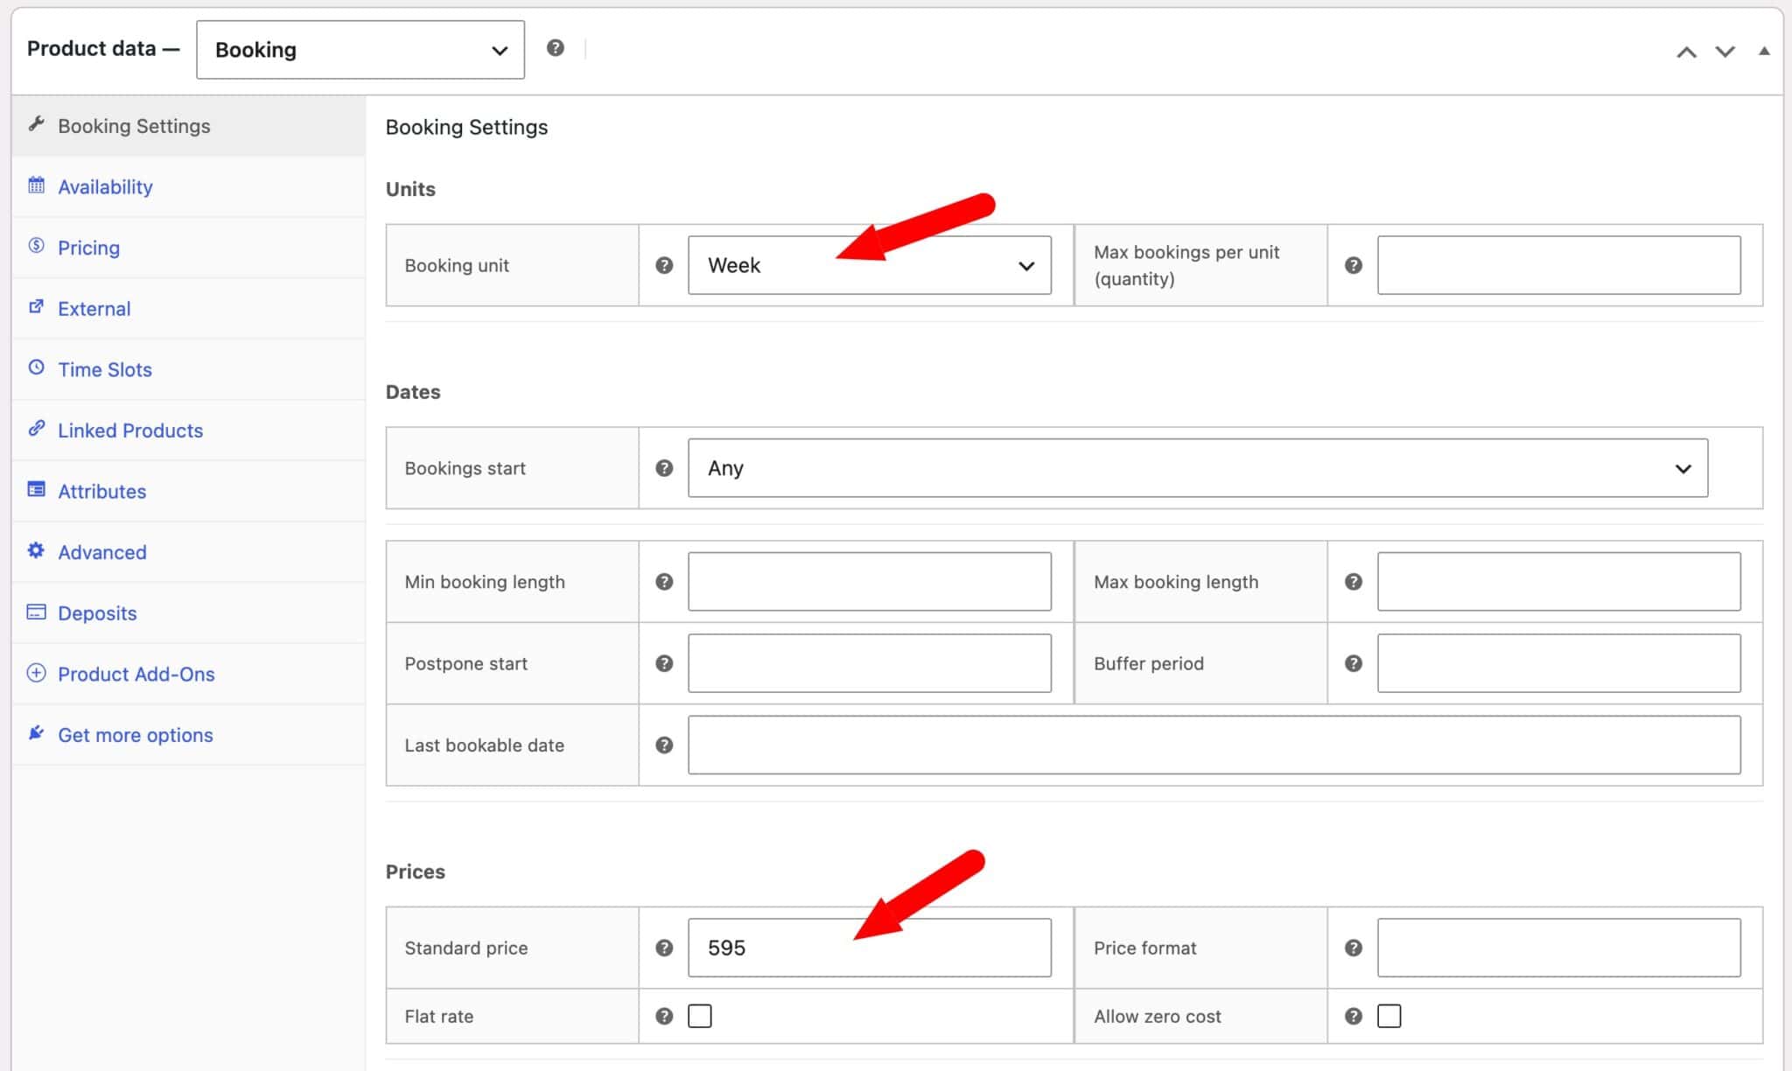Expand the Bookings start dropdown set to Any

(x=1198, y=468)
